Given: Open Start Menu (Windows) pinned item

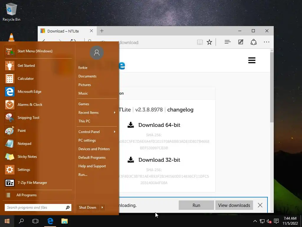Looking at the screenshot, I should click(38, 51).
